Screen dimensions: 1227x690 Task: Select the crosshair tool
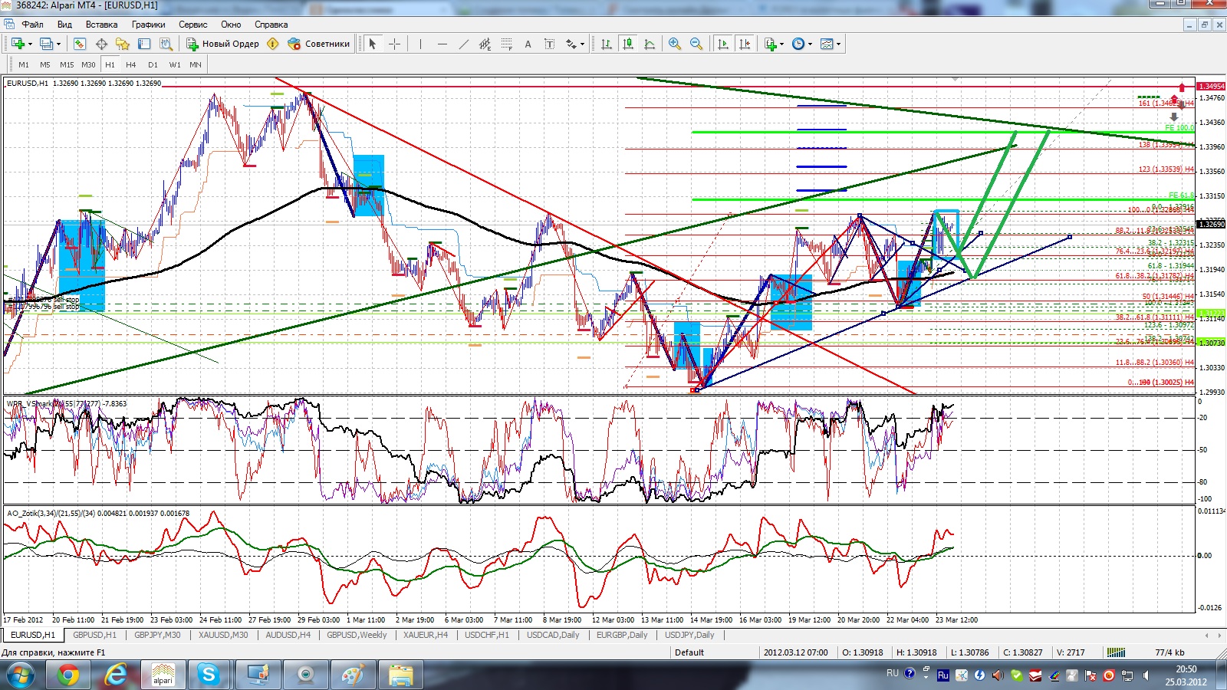tap(394, 44)
